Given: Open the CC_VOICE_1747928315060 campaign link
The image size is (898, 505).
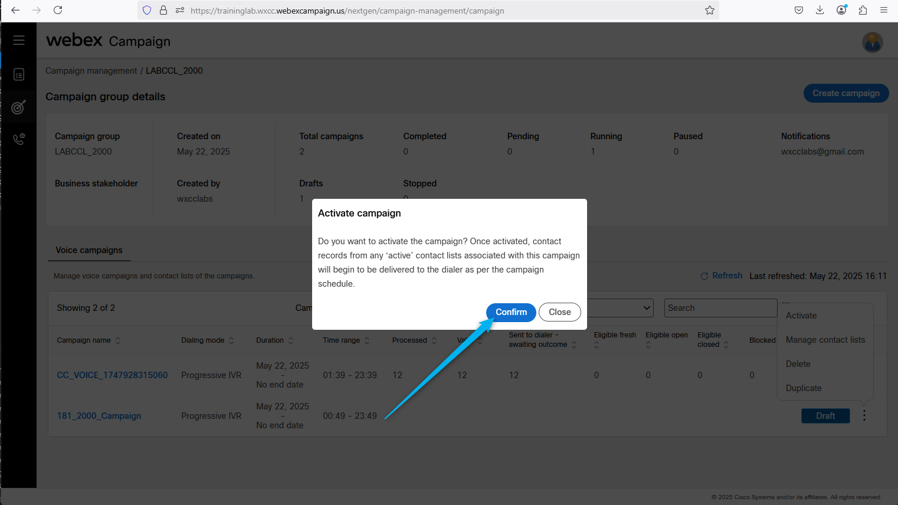Looking at the screenshot, I should 112,375.
